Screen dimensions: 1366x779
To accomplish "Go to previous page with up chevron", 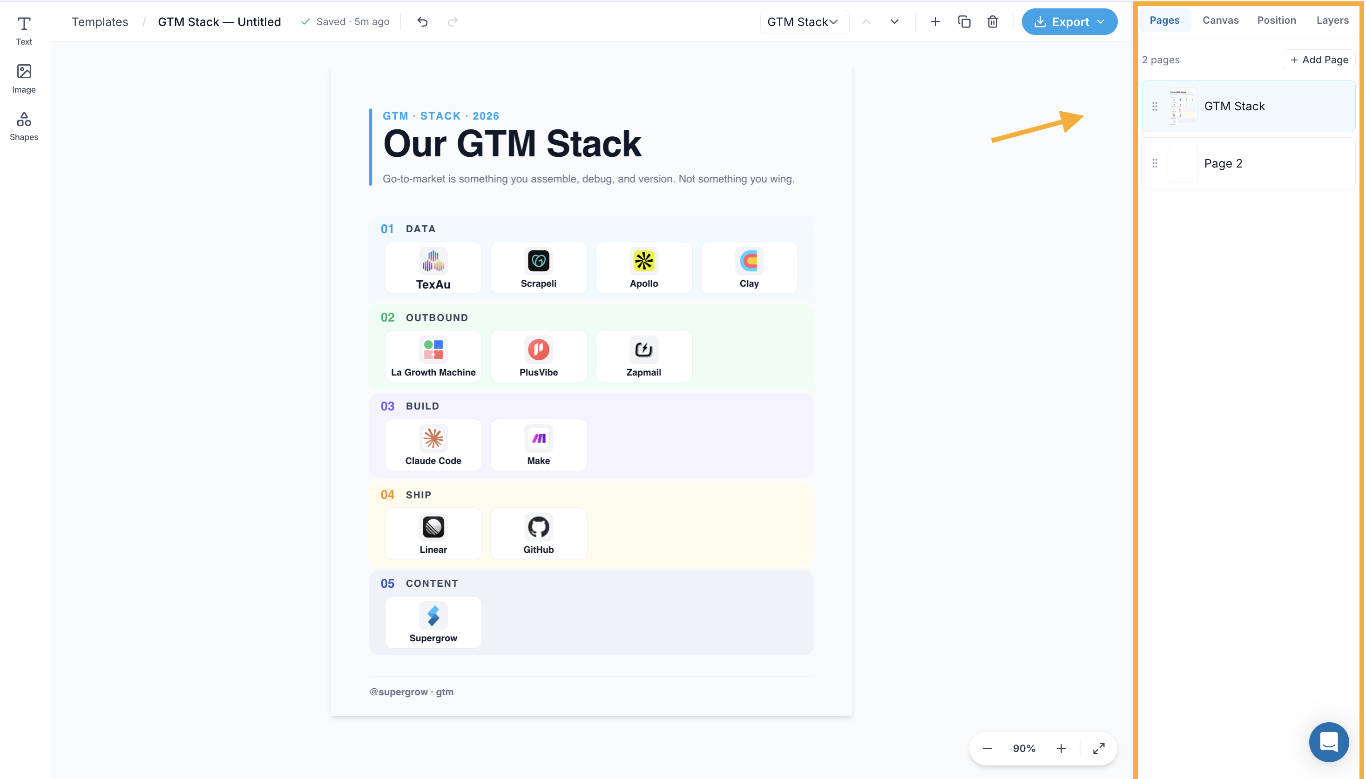I will 866,22.
